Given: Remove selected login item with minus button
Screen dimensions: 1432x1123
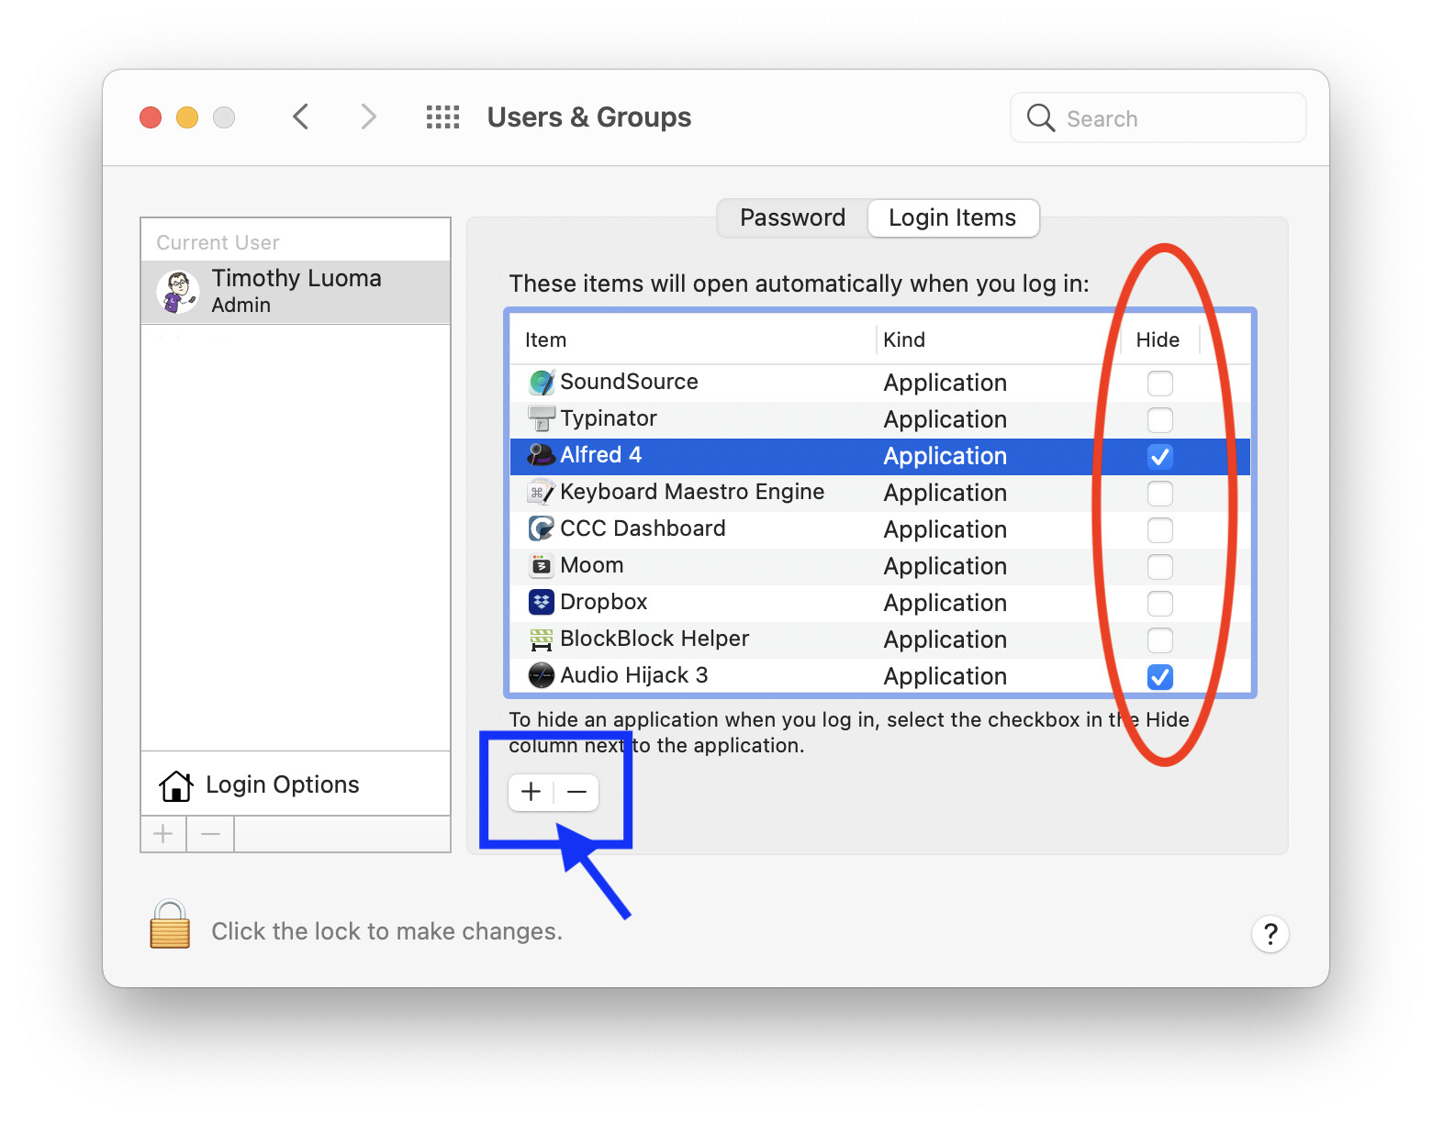Looking at the screenshot, I should click(576, 793).
